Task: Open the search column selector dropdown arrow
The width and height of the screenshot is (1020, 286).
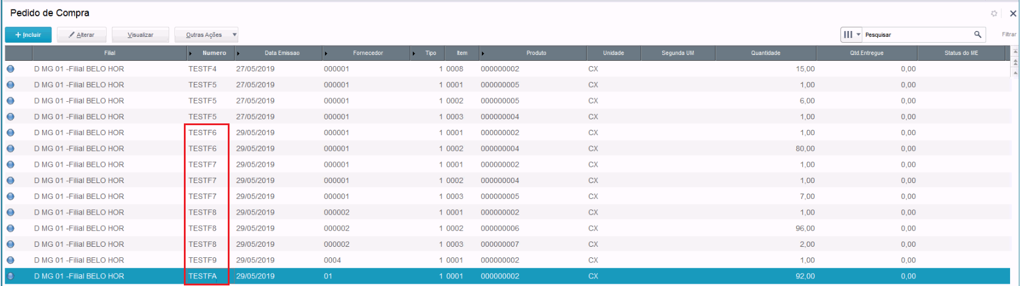Action: (x=858, y=35)
